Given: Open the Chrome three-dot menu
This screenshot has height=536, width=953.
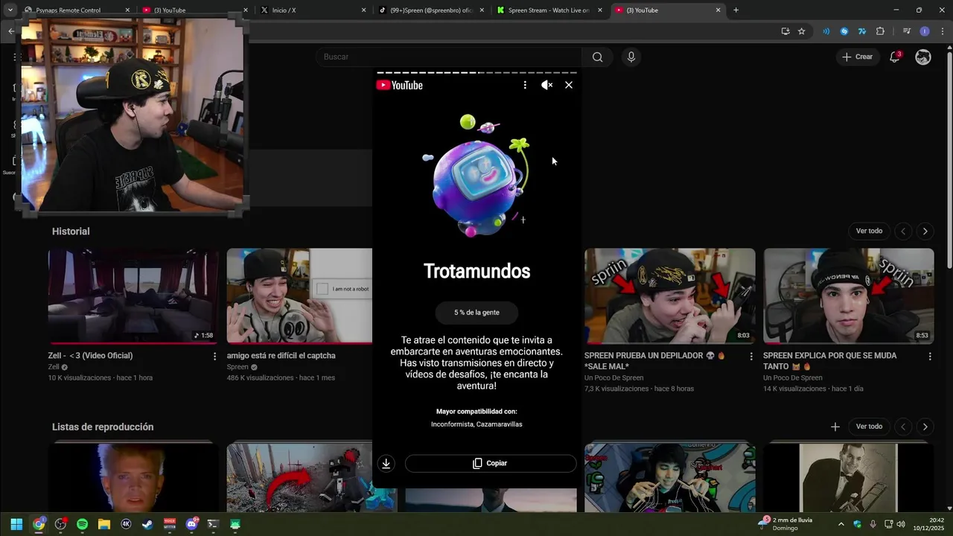Looking at the screenshot, I should coord(943,31).
